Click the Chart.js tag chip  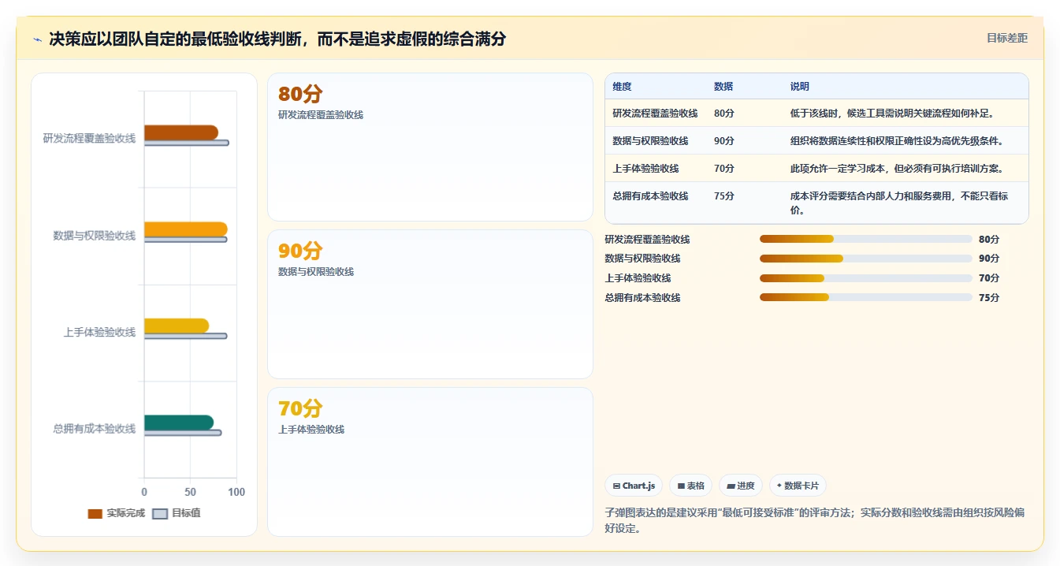634,486
